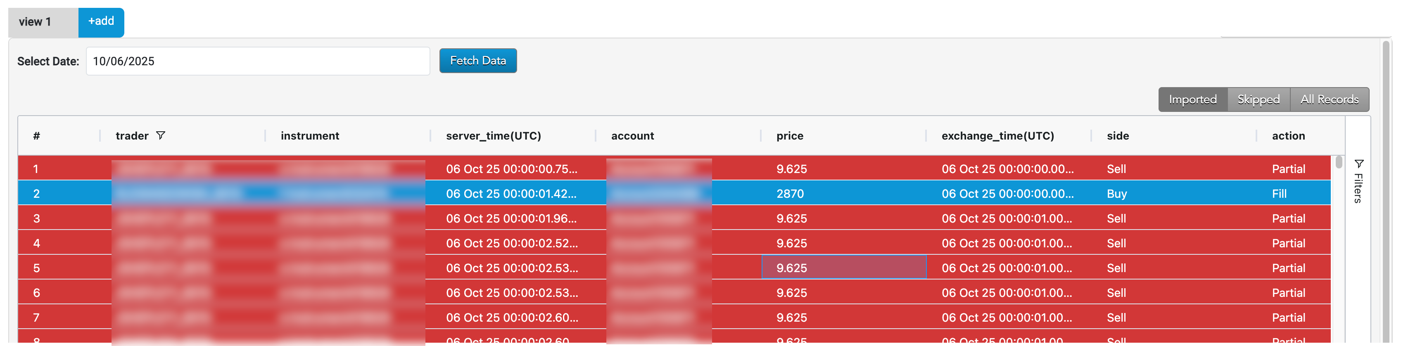Click the exchange_time(UTC) column header
This screenshot has width=1401, height=346.
pyautogui.click(x=997, y=136)
